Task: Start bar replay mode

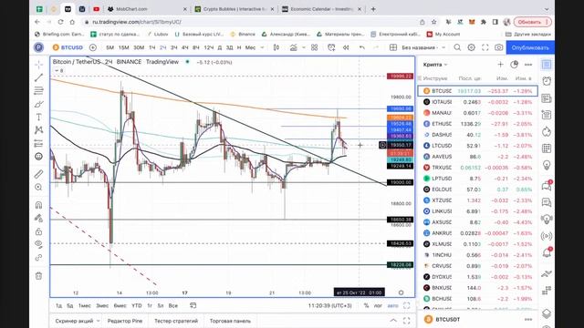Action: [346, 47]
